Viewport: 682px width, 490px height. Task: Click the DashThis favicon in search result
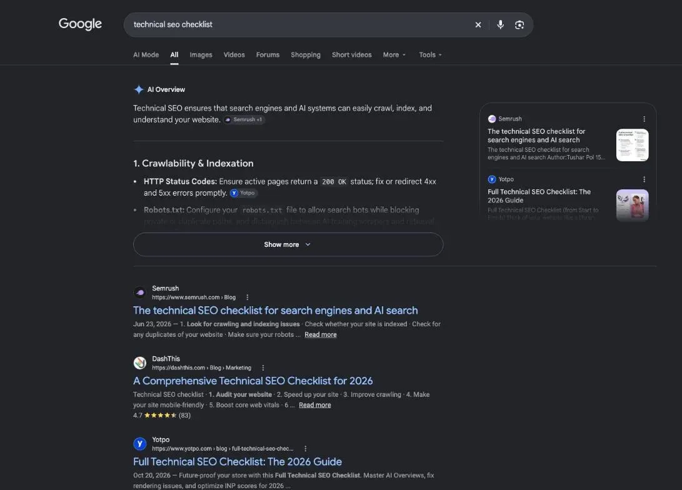point(140,363)
